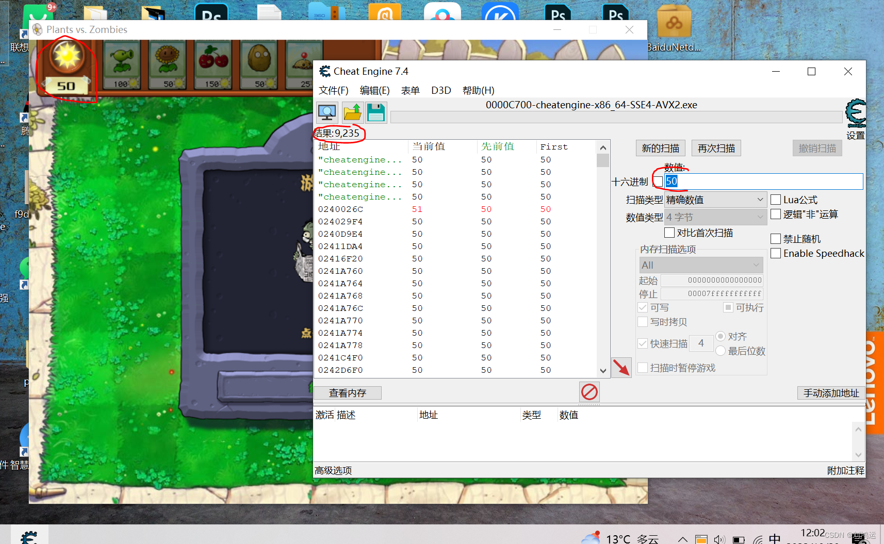The image size is (884, 544).
Task: Click results list scroll up arrow
Action: click(603, 147)
